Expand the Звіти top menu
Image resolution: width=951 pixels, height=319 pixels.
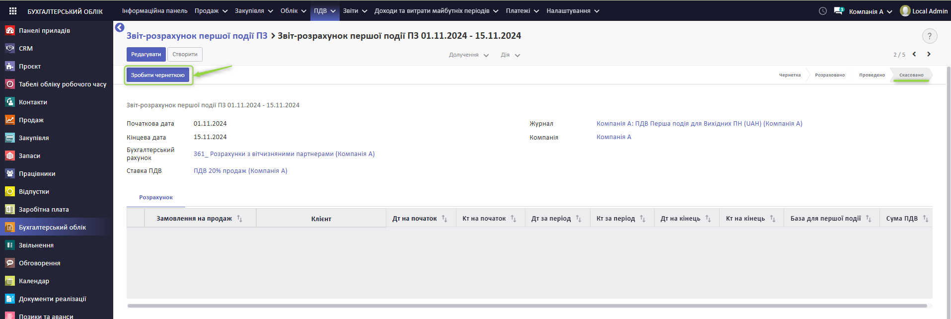[x=355, y=10]
